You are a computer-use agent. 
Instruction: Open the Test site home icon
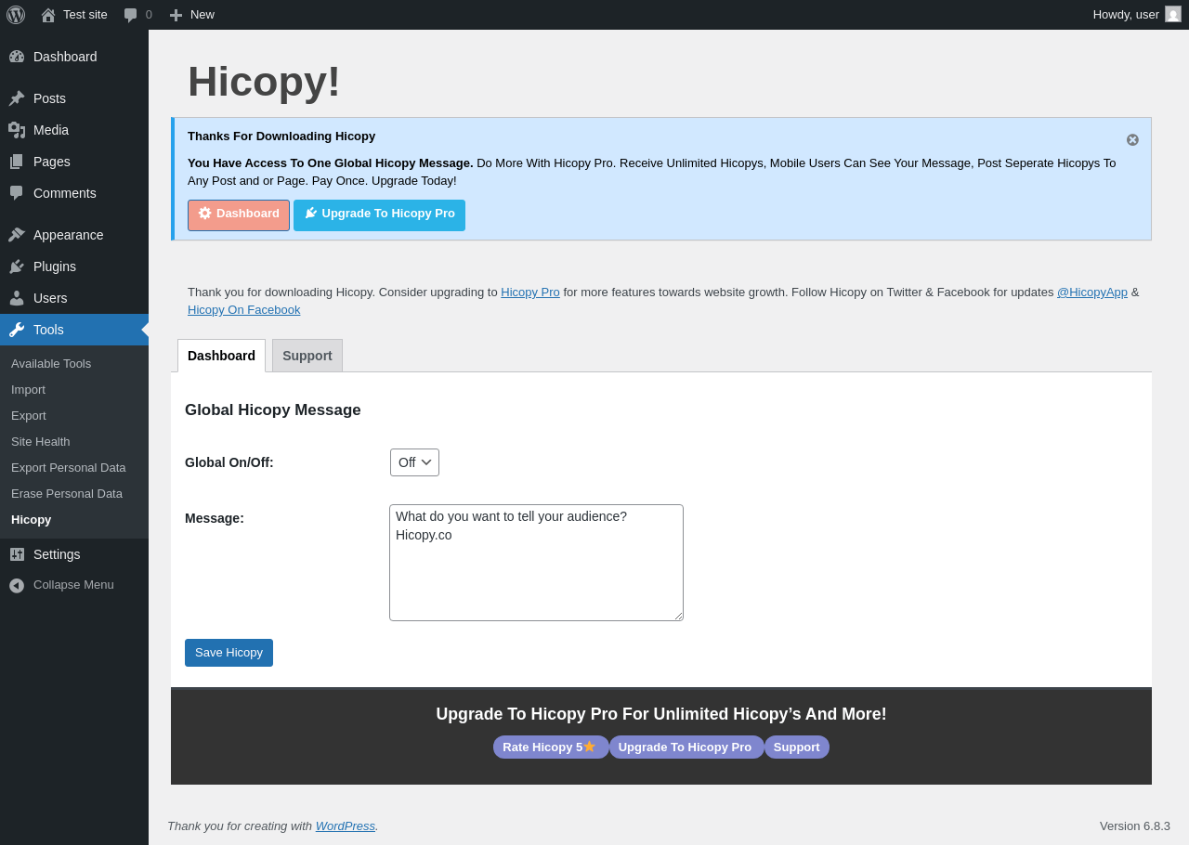tap(48, 15)
